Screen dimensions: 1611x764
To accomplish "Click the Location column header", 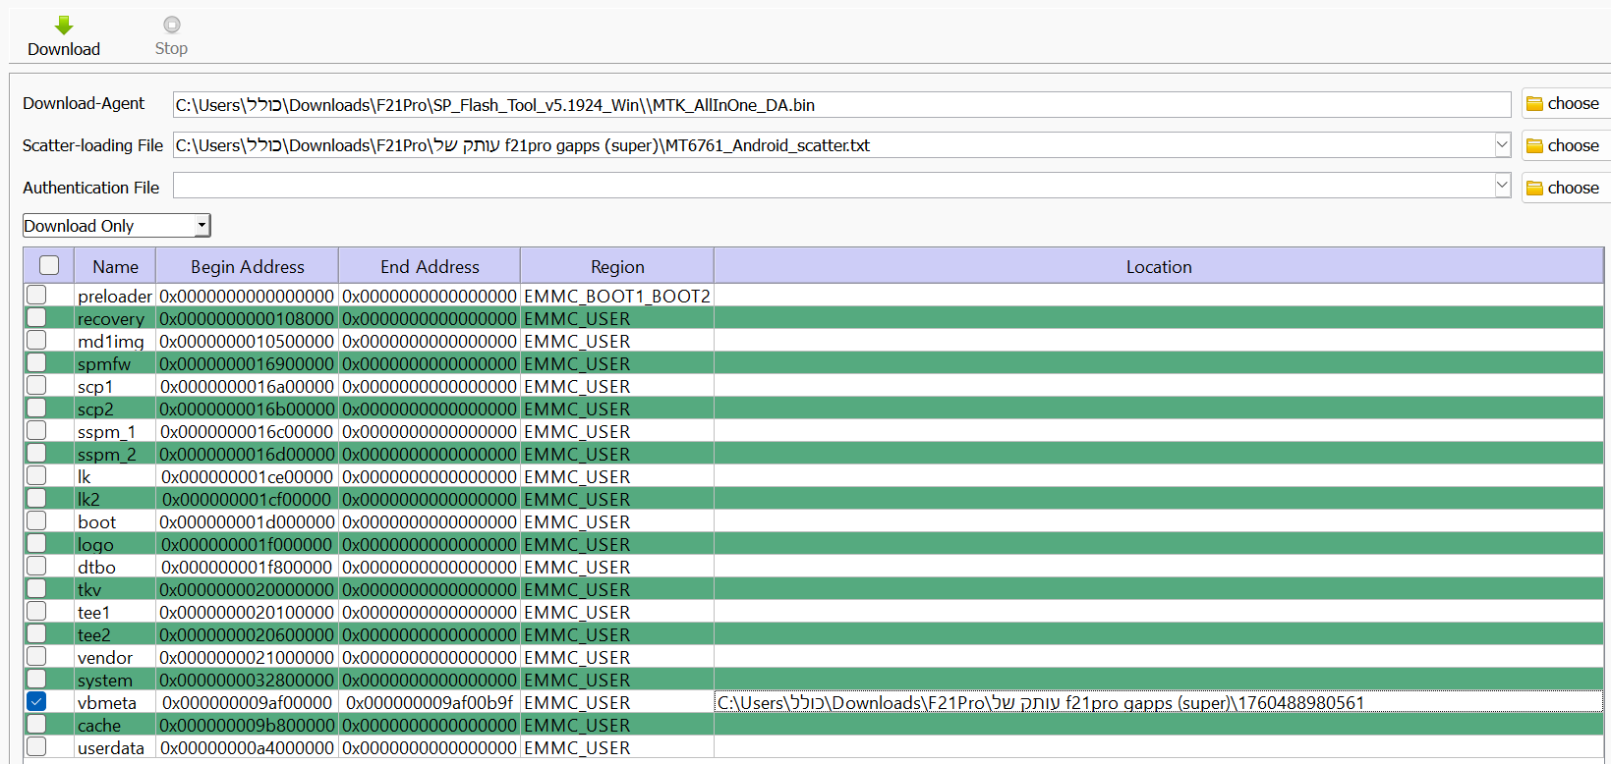I will point(1158,266).
